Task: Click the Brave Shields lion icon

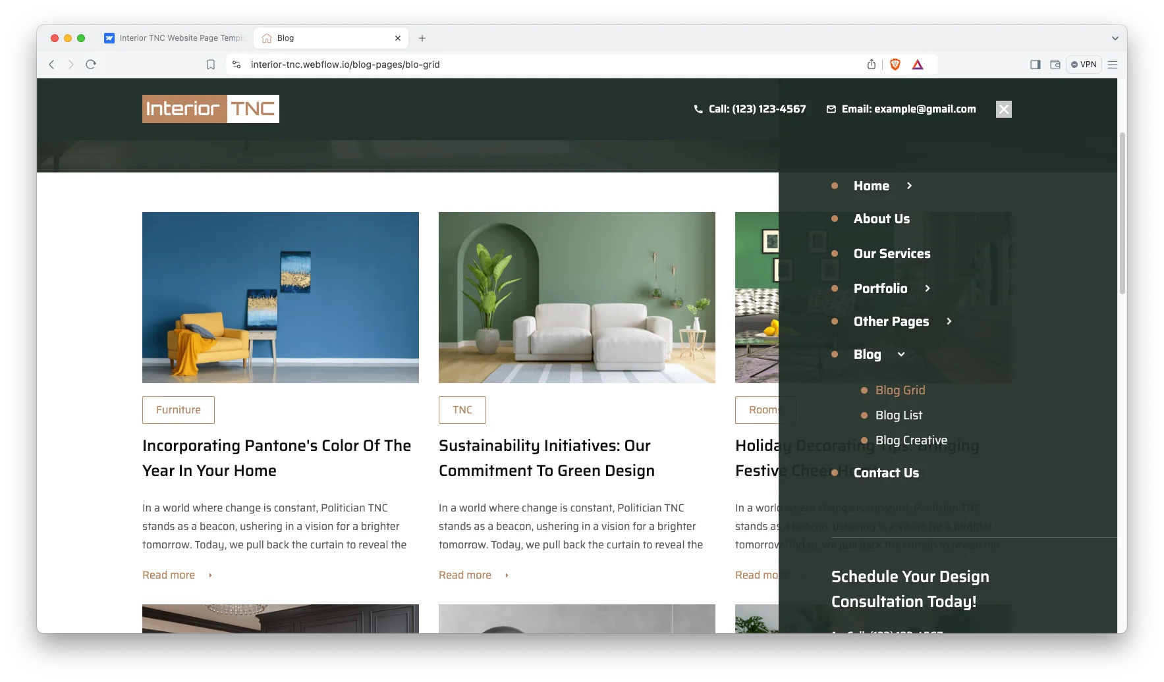Action: [x=895, y=65]
